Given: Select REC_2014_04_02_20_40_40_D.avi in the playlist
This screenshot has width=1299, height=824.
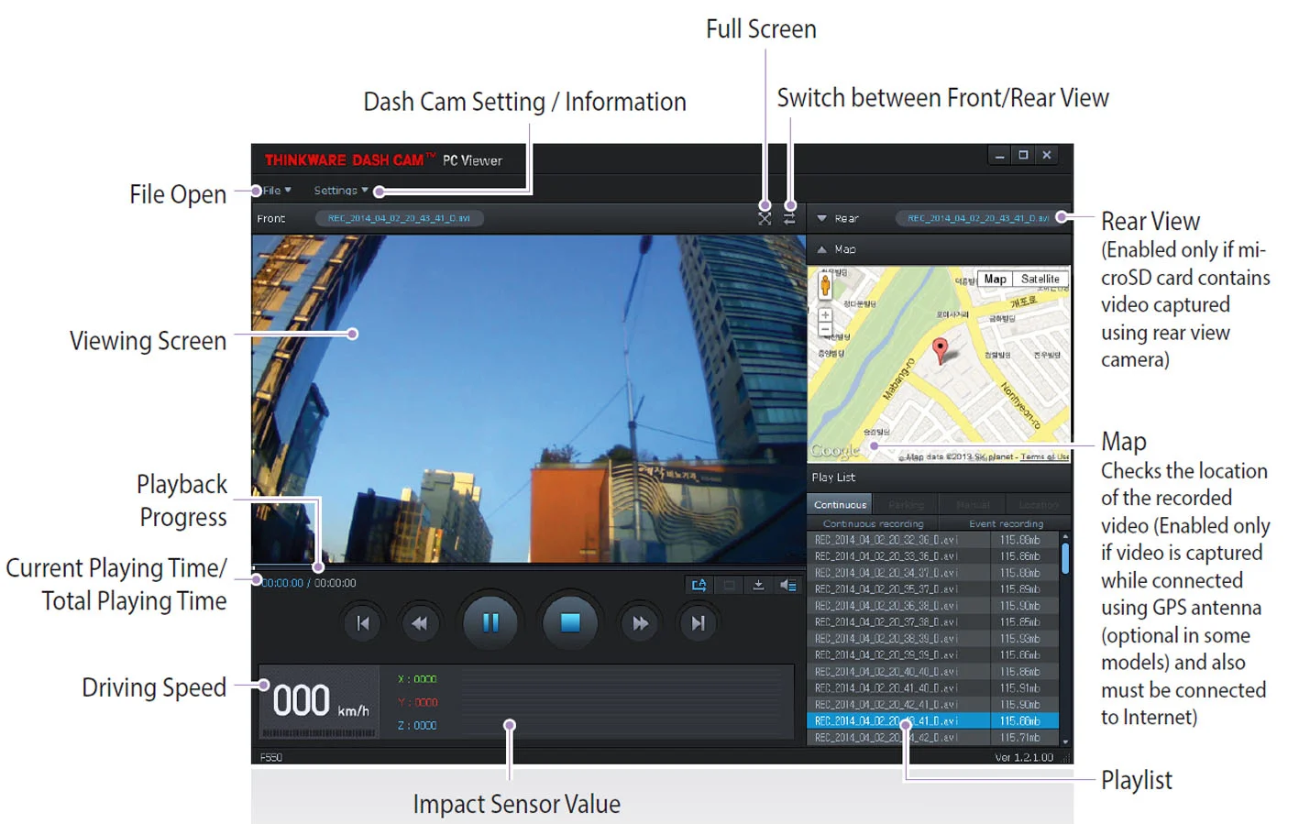Looking at the screenshot, I should click(x=933, y=672).
